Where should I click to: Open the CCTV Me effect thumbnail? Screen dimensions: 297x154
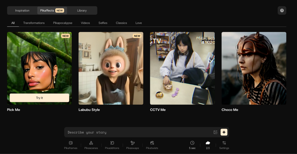click(182, 68)
